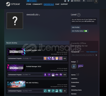Click the first Football Manager 2023 achievement icon
This screenshot has height=96, width=106.
pyautogui.click(x=45, y=58)
